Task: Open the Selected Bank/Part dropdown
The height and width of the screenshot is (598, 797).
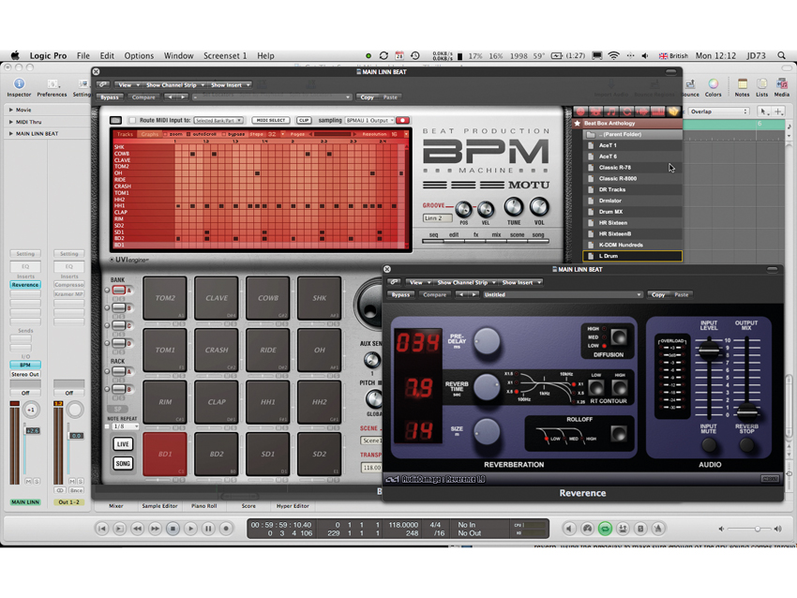Action: [218, 120]
